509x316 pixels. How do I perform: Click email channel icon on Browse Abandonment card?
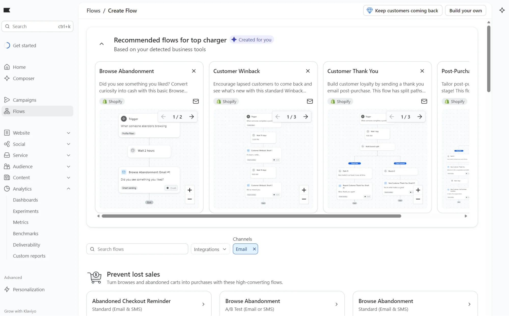196,101
